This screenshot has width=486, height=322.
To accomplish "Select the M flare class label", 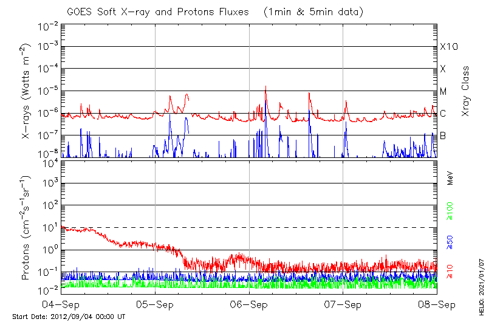I will pyautogui.click(x=443, y=91).
